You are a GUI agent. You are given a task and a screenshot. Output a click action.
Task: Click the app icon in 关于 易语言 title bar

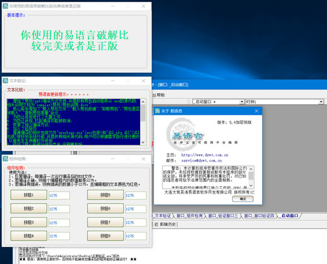(158, 111)
